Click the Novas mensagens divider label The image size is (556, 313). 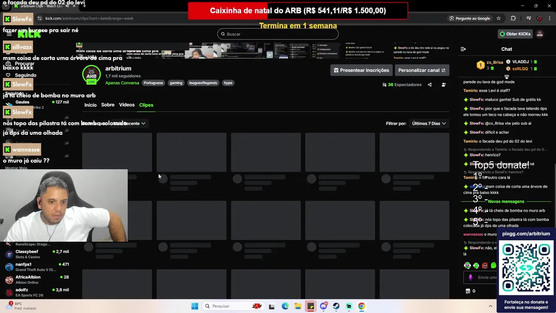(506, 201)
